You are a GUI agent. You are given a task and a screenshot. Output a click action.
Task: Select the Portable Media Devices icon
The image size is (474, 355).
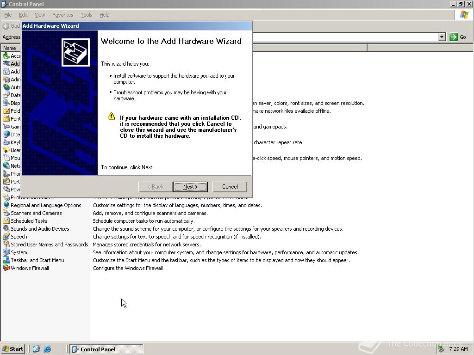tap(6, 181)
